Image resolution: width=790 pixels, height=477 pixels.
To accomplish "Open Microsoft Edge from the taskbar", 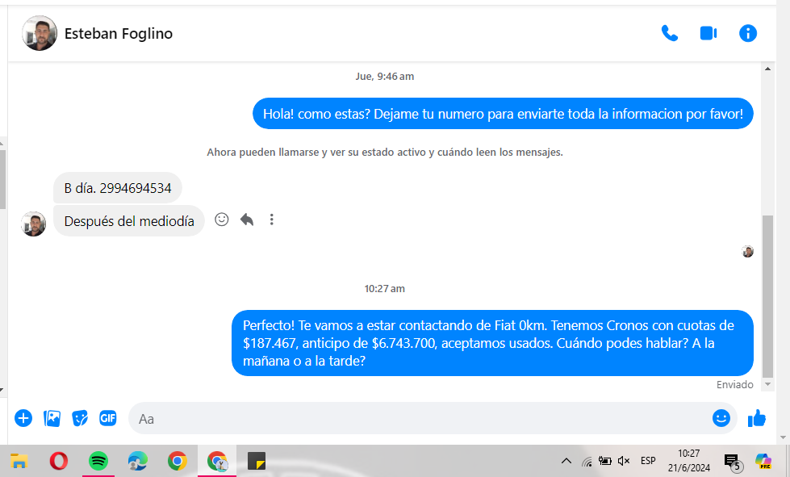I will [137, 461].
